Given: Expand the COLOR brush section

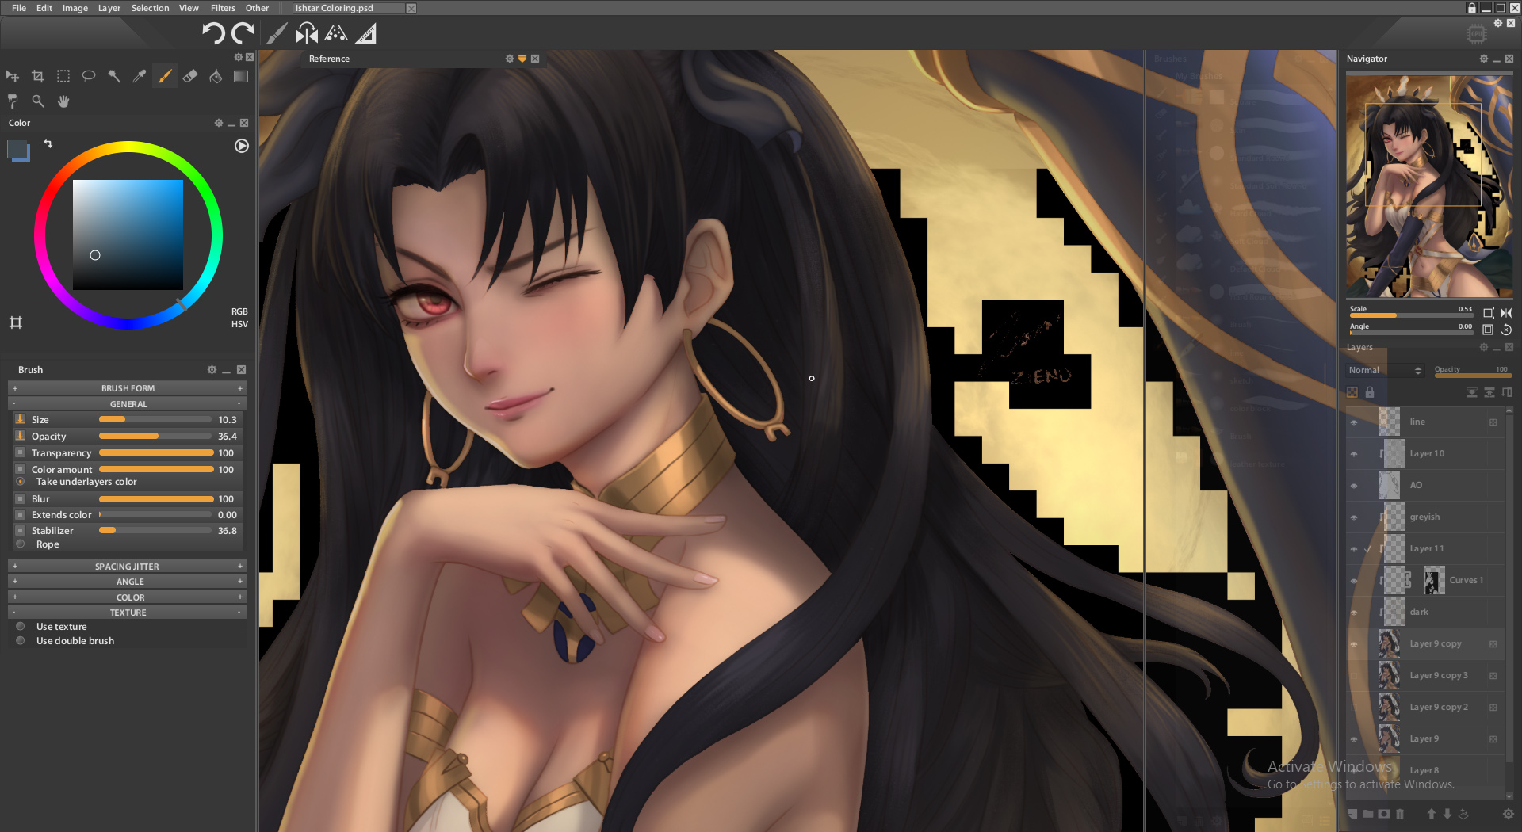Looking at the screenshot, I should pyautogui.click(x=128, y=597).
